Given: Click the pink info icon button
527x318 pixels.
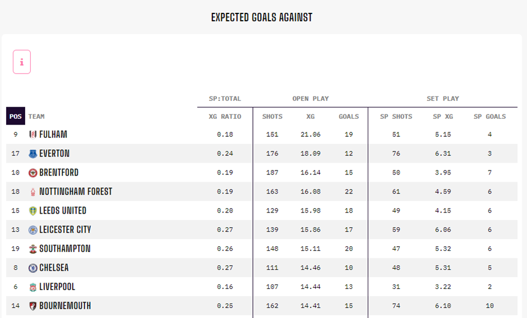Looking at the screenshot, I should point(22,62).
